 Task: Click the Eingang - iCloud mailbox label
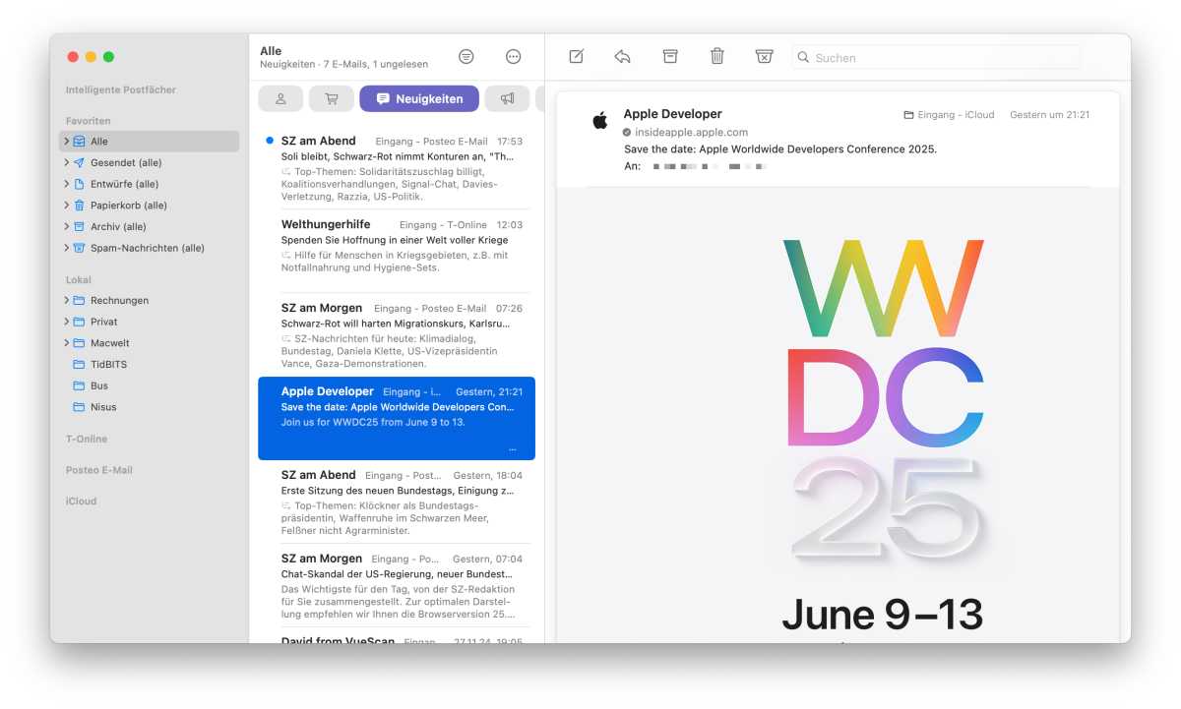[x=948, y=115]
